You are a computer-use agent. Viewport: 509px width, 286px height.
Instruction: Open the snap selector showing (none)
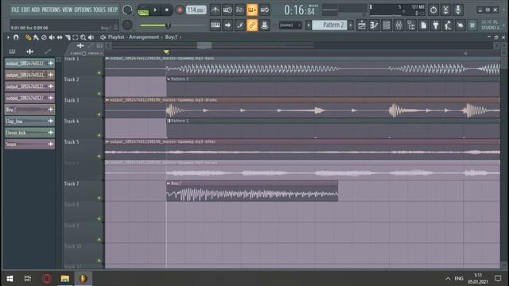[x=289, y=25]
